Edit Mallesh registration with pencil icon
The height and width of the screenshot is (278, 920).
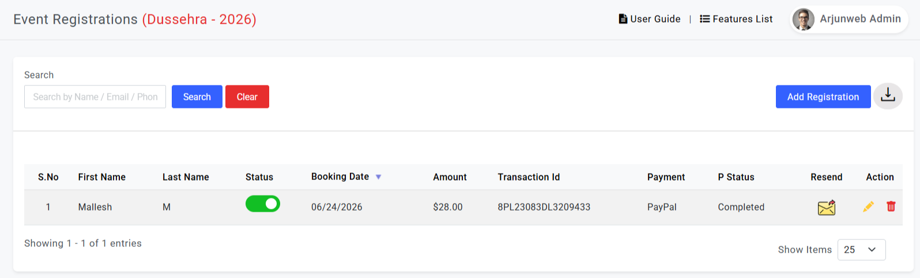pyautogui.click(x=868, y=206)
